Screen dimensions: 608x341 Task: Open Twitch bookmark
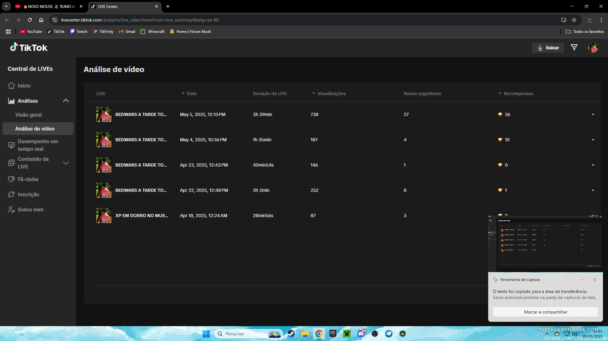click(79, 32)
